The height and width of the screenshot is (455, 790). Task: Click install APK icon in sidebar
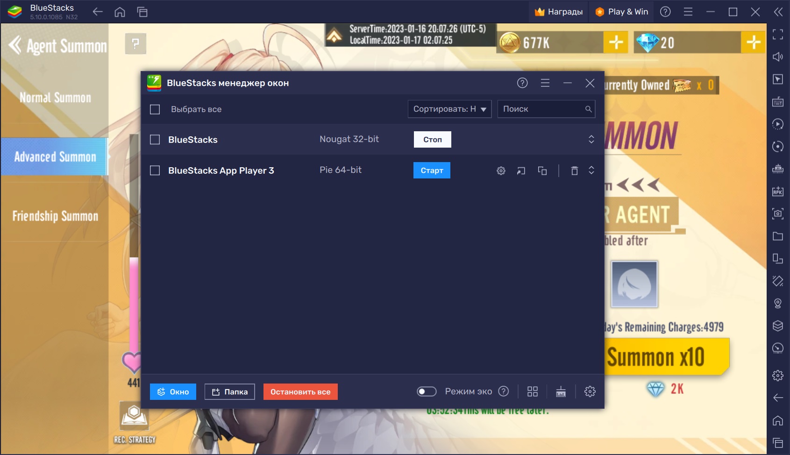tap(778, 191)
